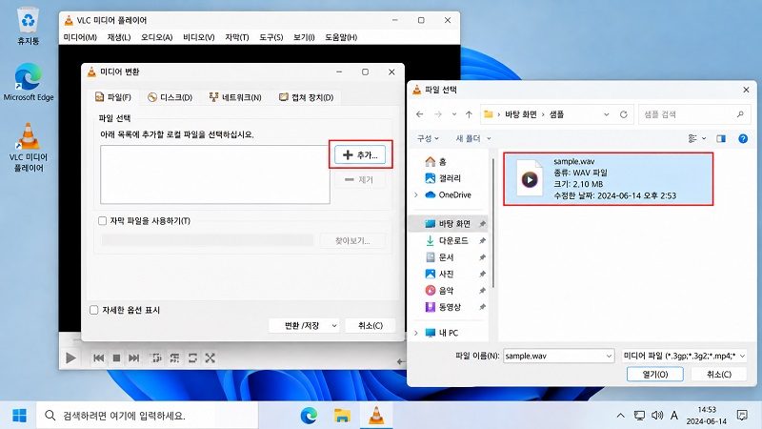Open help in the file selection dialog
The image size is (762, 429).
pyautogui.click(x=743, y=138)
